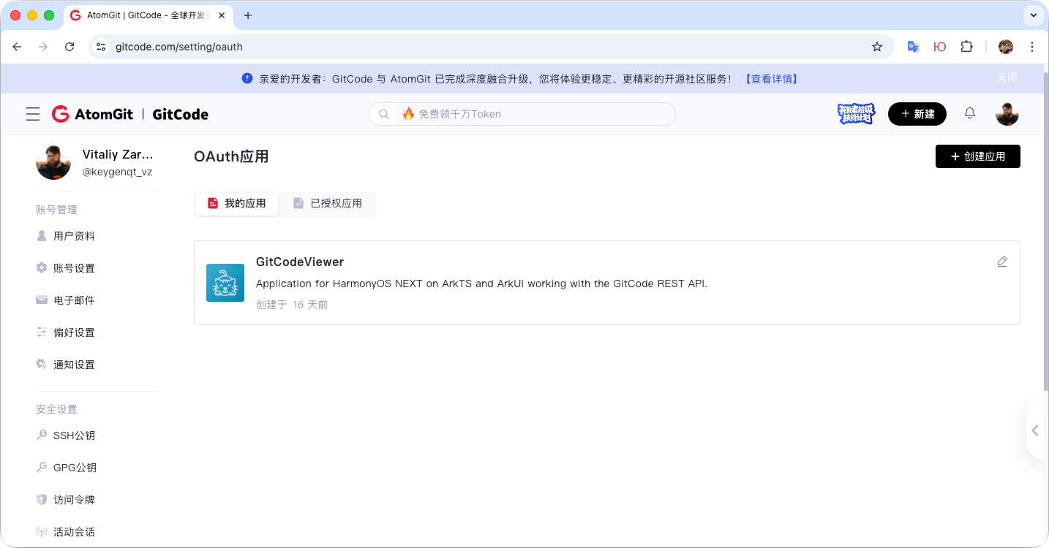This screenshot has width=1049, height=548.
Task: Open the hamburger navigation menu
Action: click(33, 114)
